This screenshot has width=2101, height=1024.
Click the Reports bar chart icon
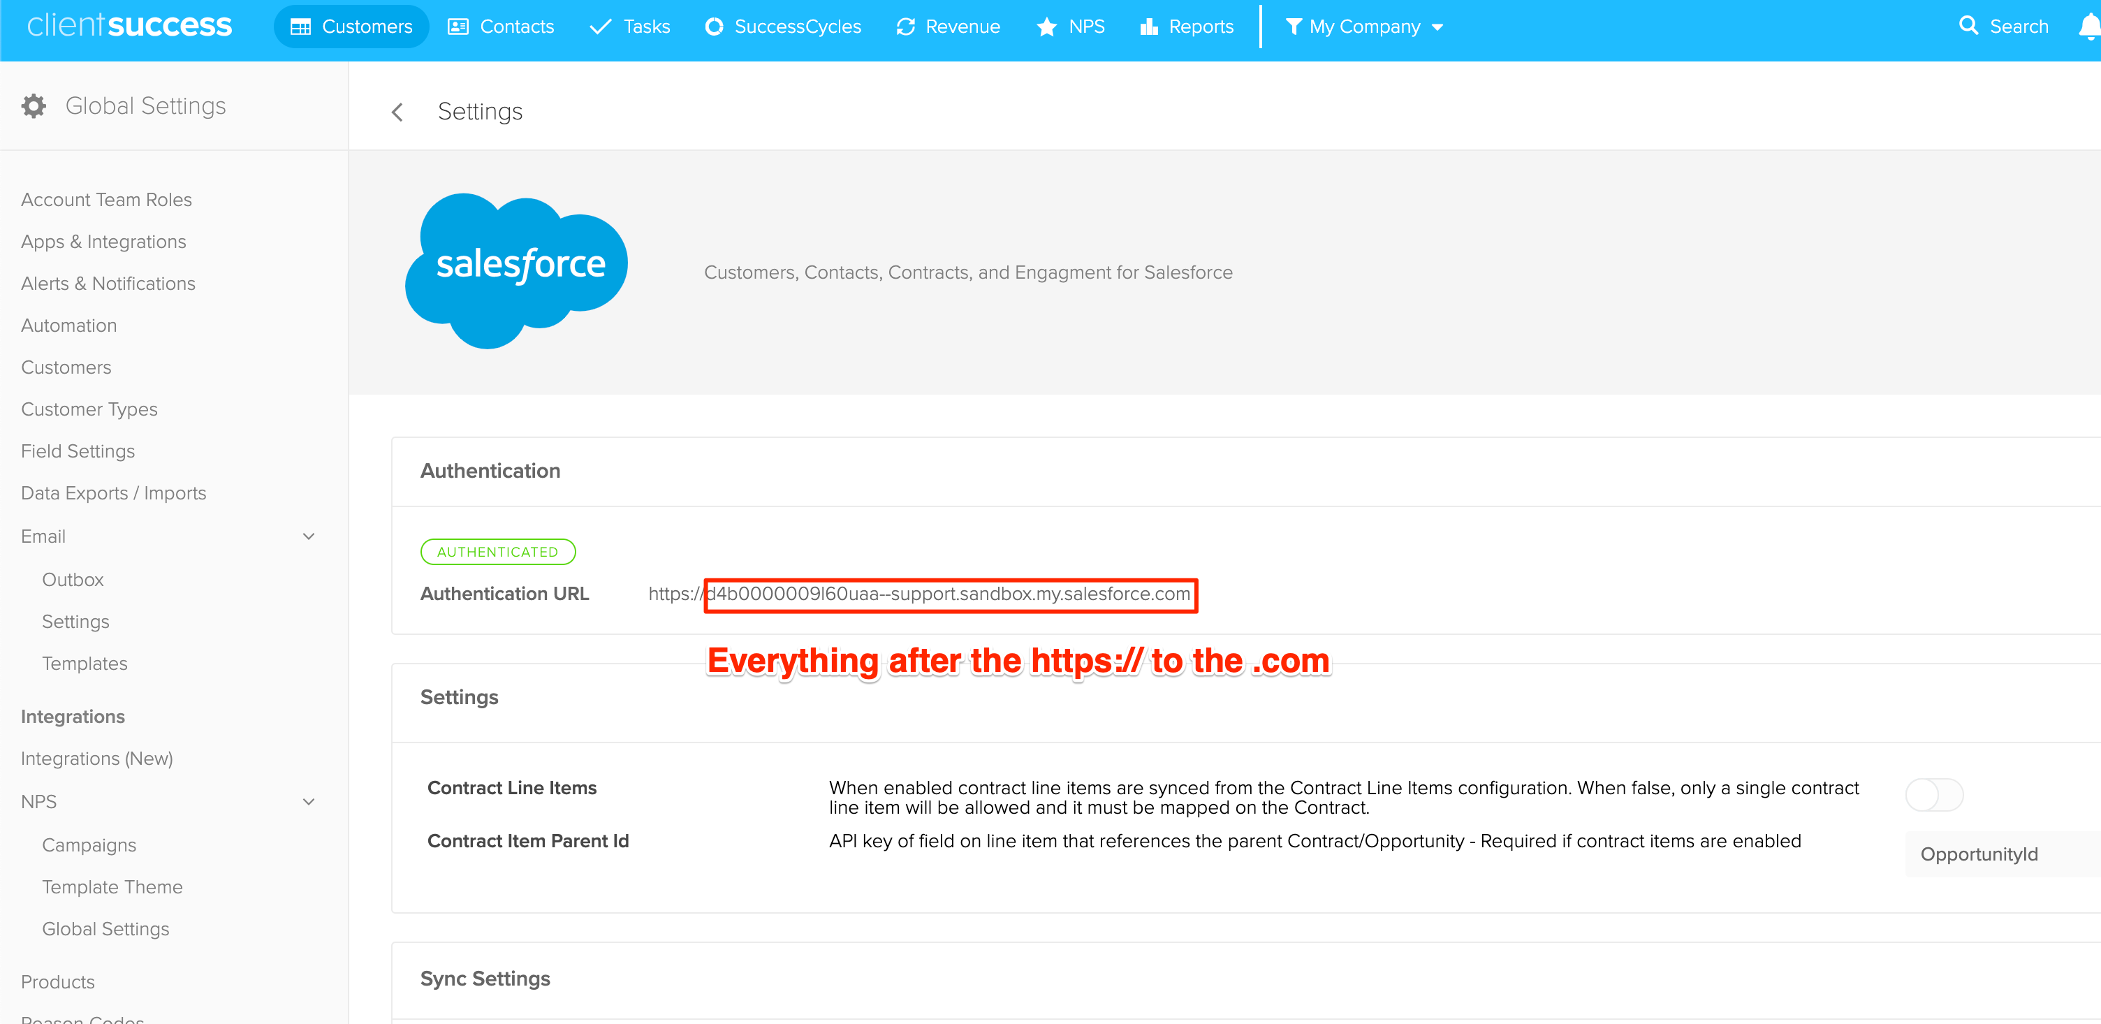pyautogui.click(x=1149, y=27)
